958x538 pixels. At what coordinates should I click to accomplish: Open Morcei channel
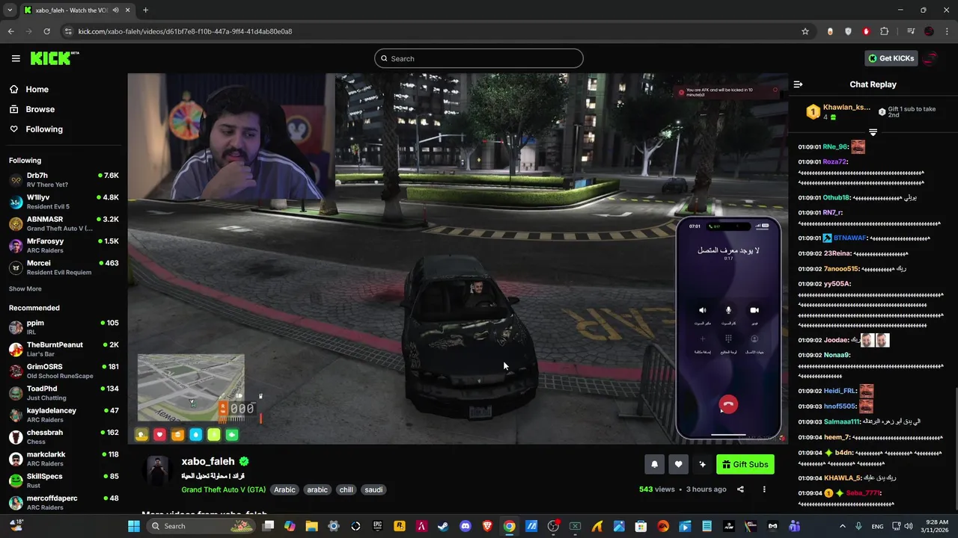[x=64, y=268]
